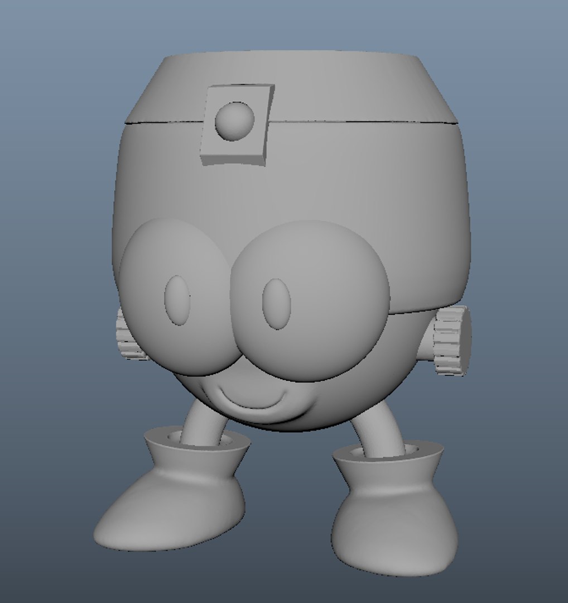The height and width of the screenshot is (603, 568).
Task: Select the smiling mouth on the head
Action: [254, 398]
